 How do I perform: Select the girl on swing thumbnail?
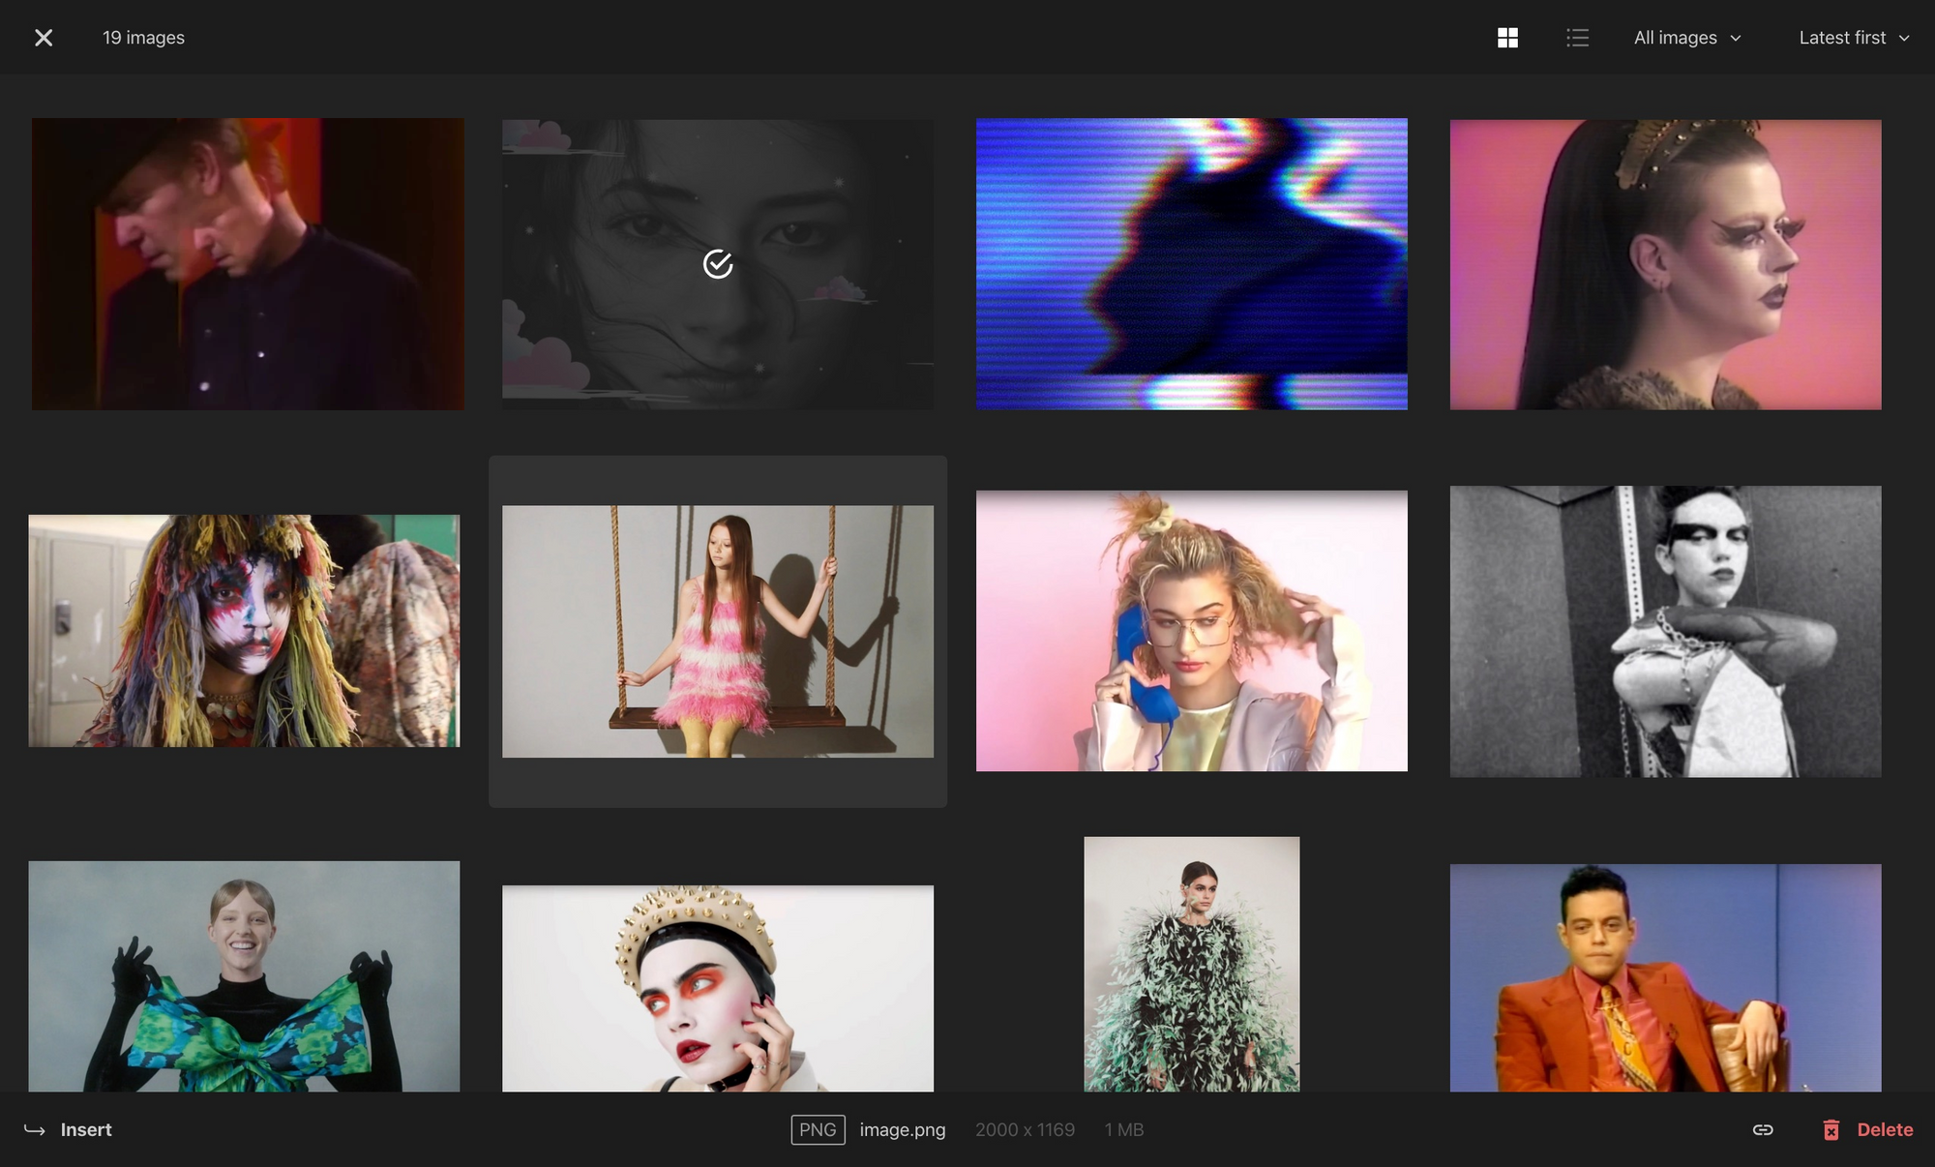pyautogui.click(x=718, y=631)
